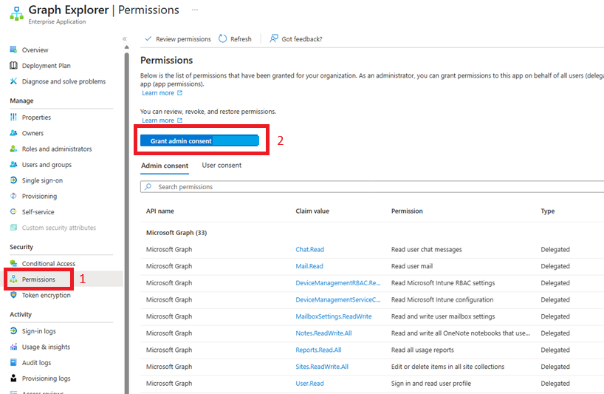Click the Usage & insights chart icon

tap(13, 347)
